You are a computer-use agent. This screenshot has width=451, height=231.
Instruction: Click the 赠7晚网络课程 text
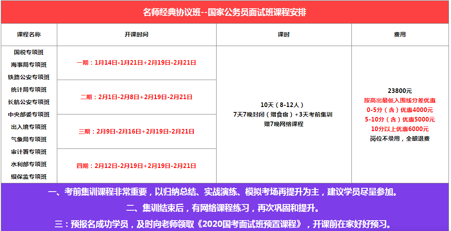[x=283, y=124]
